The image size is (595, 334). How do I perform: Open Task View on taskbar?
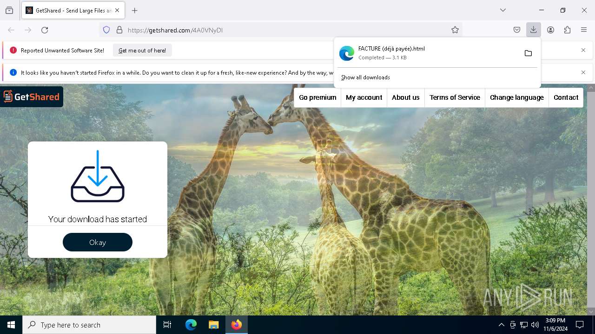[167, 325]
